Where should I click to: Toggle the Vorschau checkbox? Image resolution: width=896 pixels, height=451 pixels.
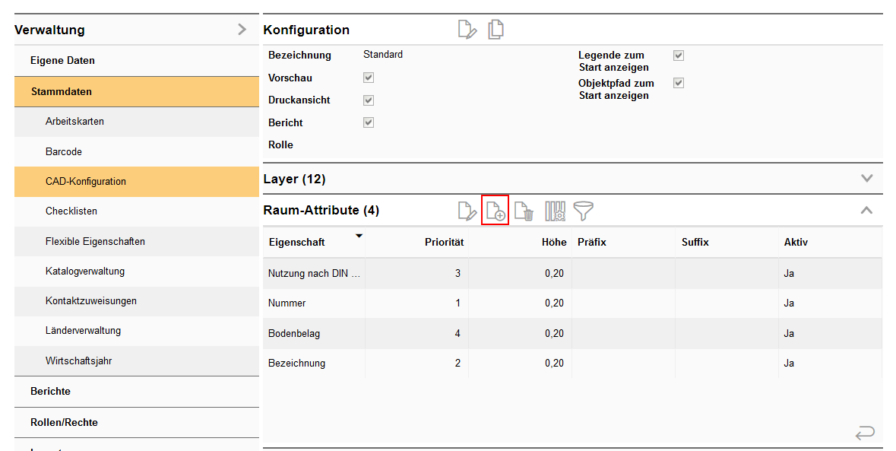pos(369,78)
